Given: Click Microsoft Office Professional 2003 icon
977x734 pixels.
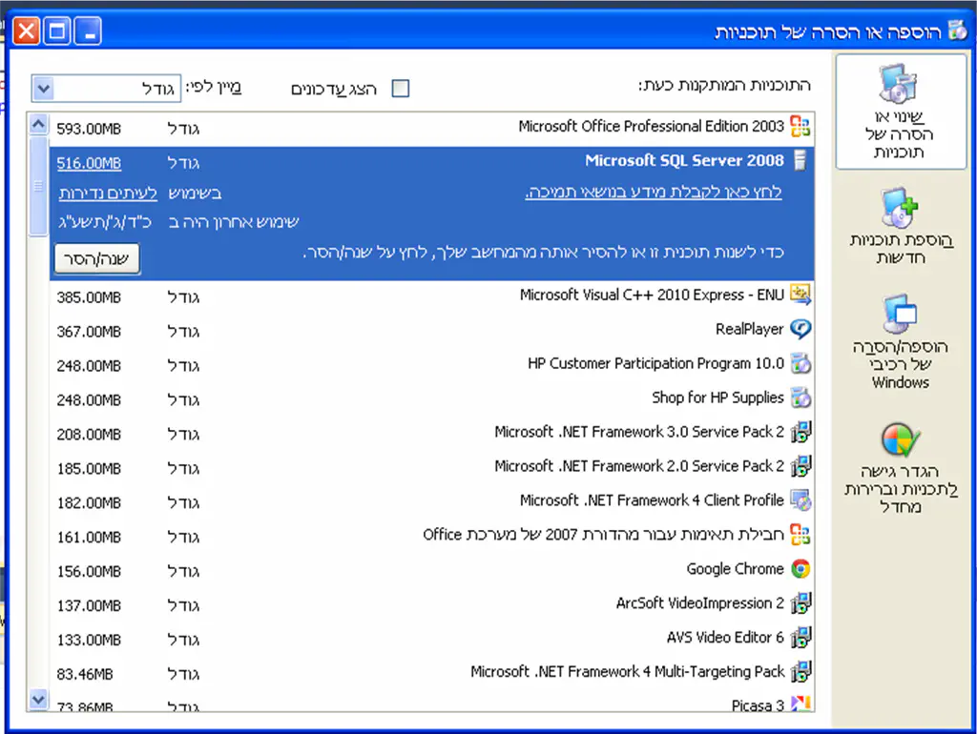Looking at the screenshot, I should pos(800,126).
